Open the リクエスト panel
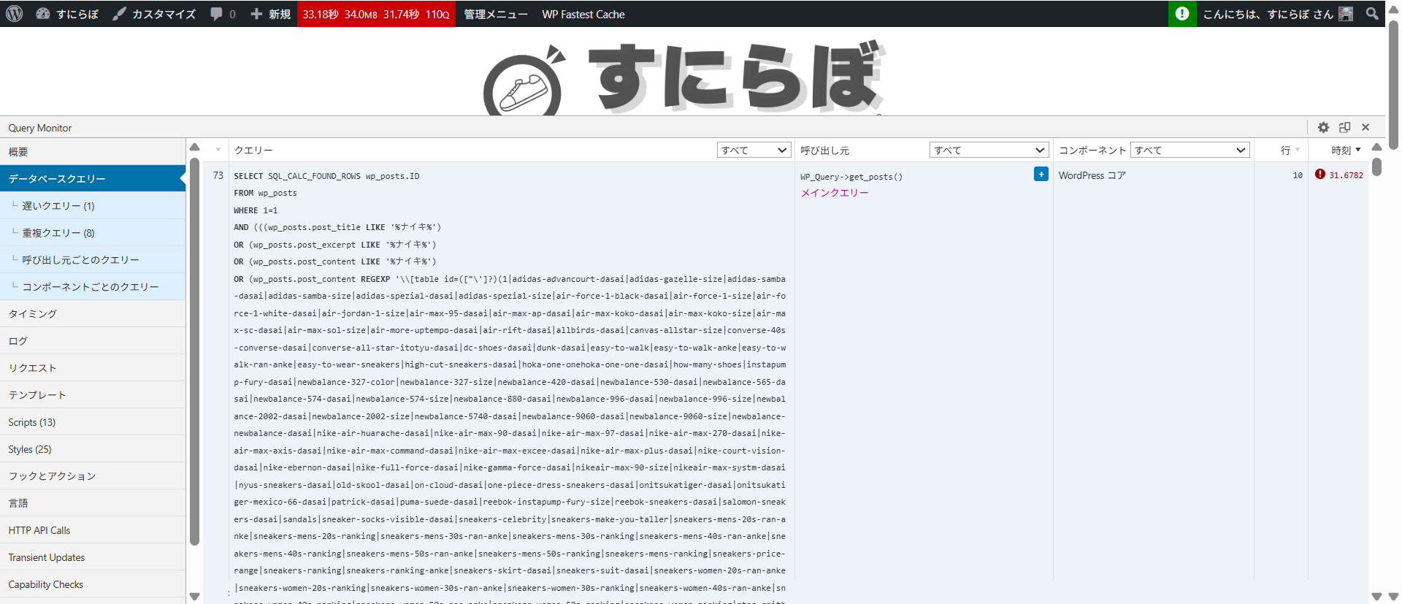Image resolution: width=1402 pixels, height=604 pixels. pos(93,368)
